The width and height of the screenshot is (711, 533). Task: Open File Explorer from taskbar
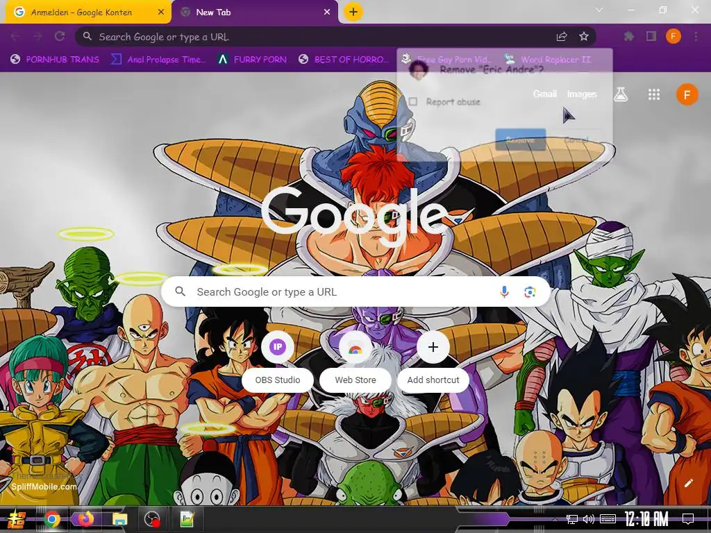(119, 519)
